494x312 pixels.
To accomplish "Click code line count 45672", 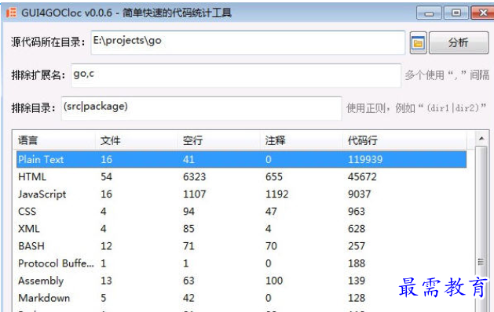I will point(362,176).
